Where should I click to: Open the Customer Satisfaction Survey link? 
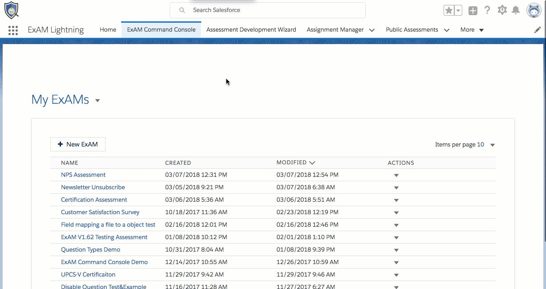tap(100, 212)
